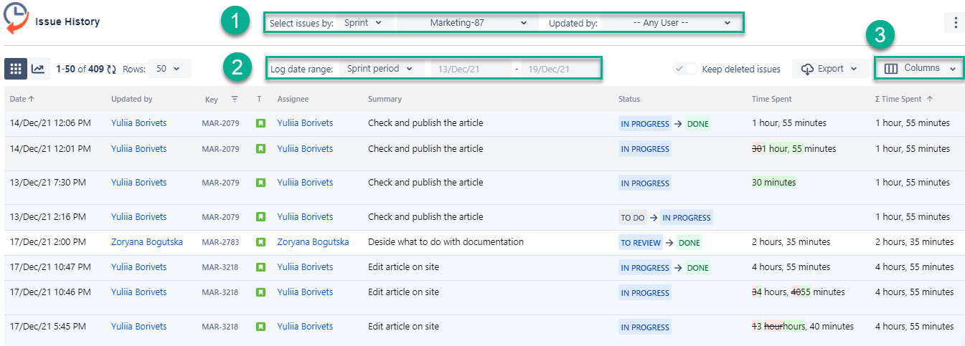Open Updated by Yuliia Borivets in 14/Dec/21 12:06 PM row
The width and height of the screenshot is (965, 346).
point(139,123)
